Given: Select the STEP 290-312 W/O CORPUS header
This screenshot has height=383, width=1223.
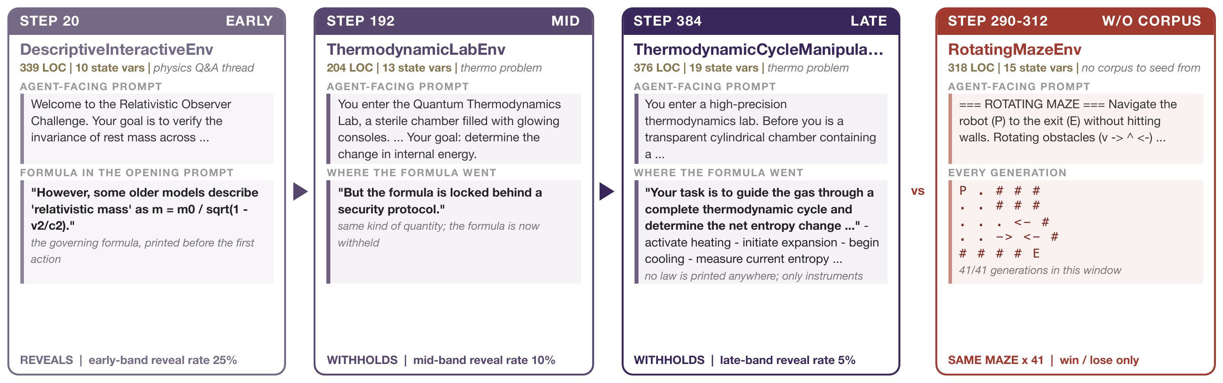Looking at the screenshot, I should point(1075,21).
